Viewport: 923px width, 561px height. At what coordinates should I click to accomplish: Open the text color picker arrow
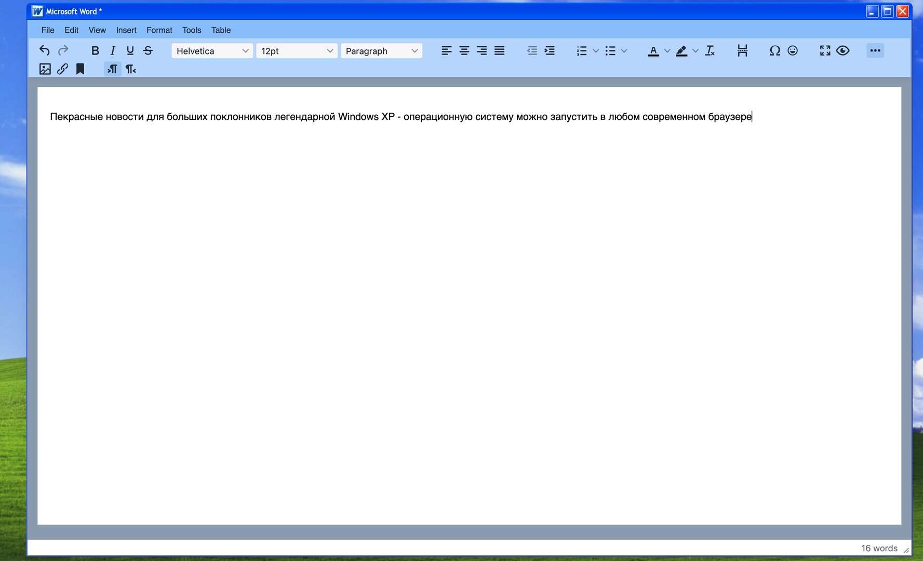tap(667, 50)
